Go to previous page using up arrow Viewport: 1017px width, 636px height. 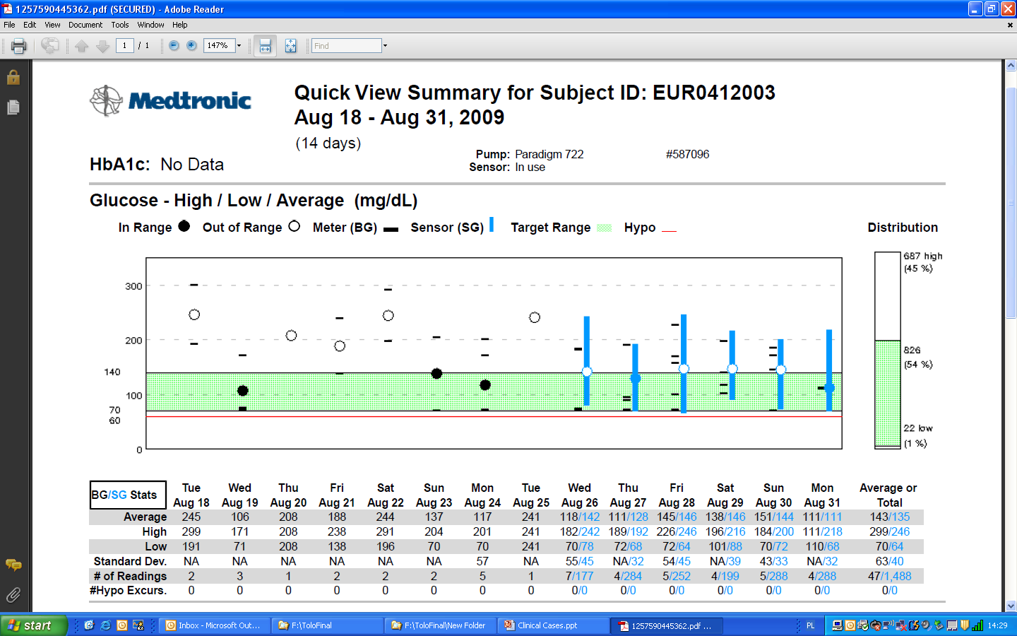point(82,46)
